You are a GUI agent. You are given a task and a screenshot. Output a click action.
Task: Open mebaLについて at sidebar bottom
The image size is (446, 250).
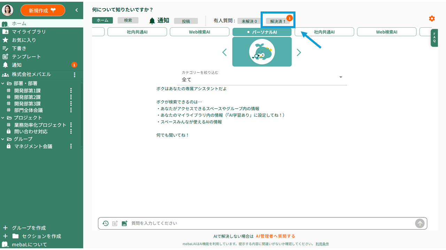(24, 244)
